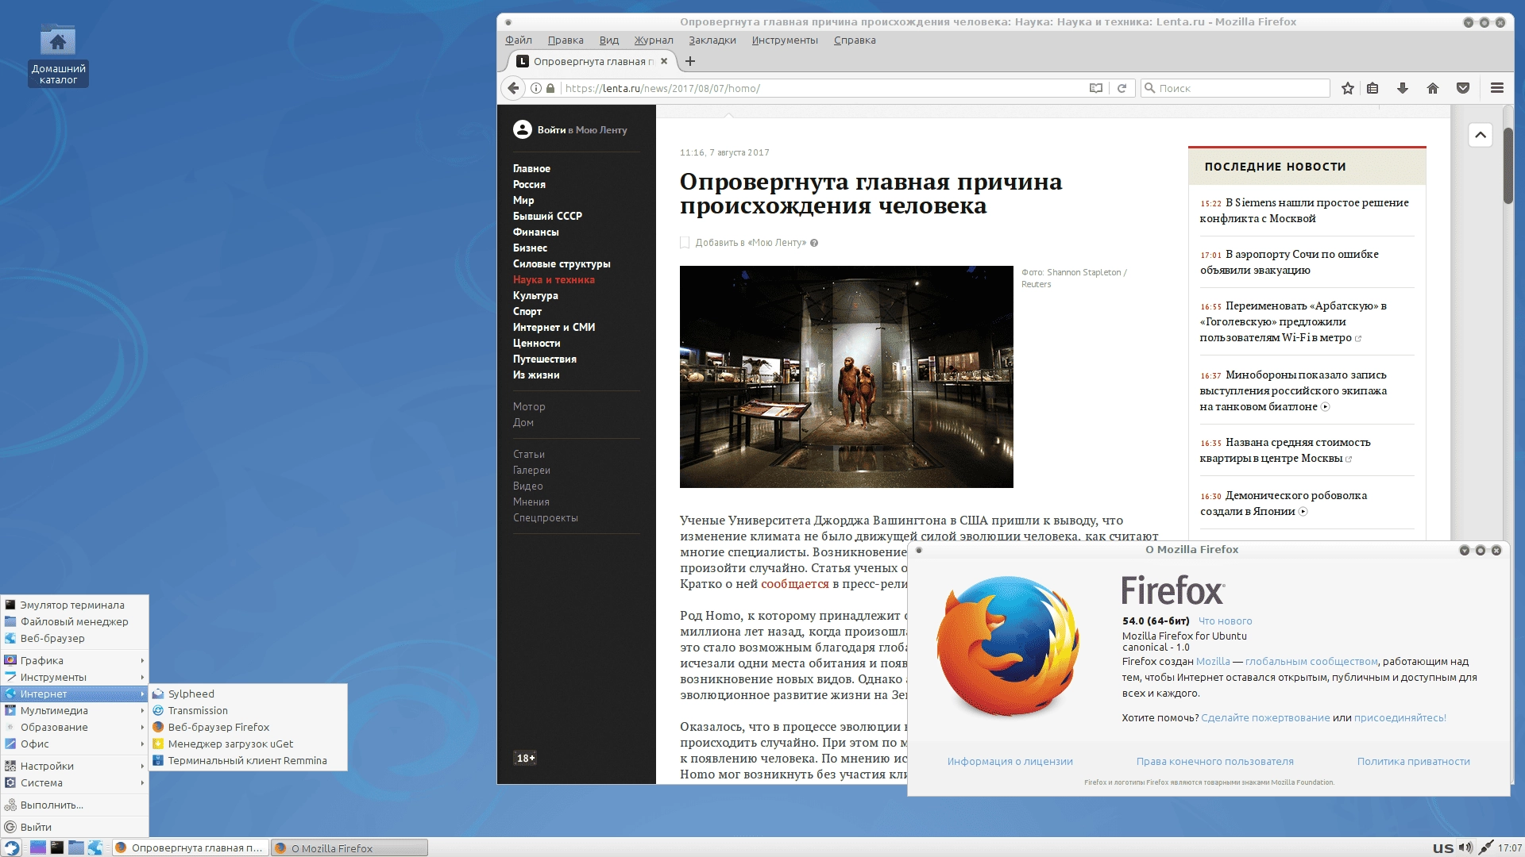Open 'Наука и техника' sidebar section
1525x857 pixels.
coord(554,279)
